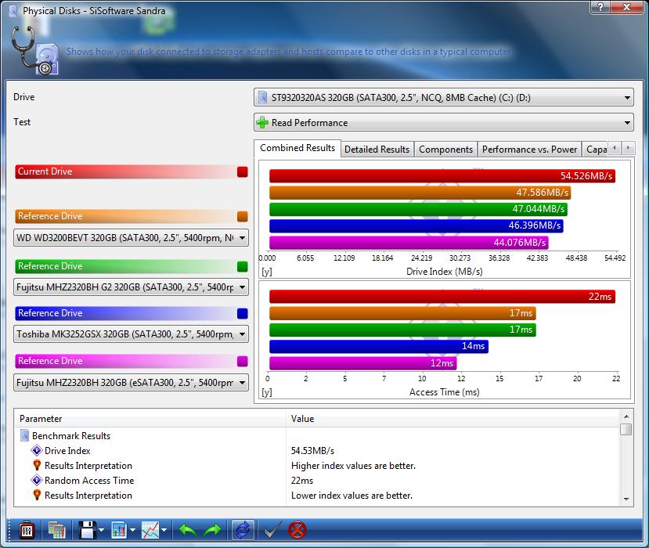
Task: Switch to the Performance vs. Power tab
Action: 529,150
